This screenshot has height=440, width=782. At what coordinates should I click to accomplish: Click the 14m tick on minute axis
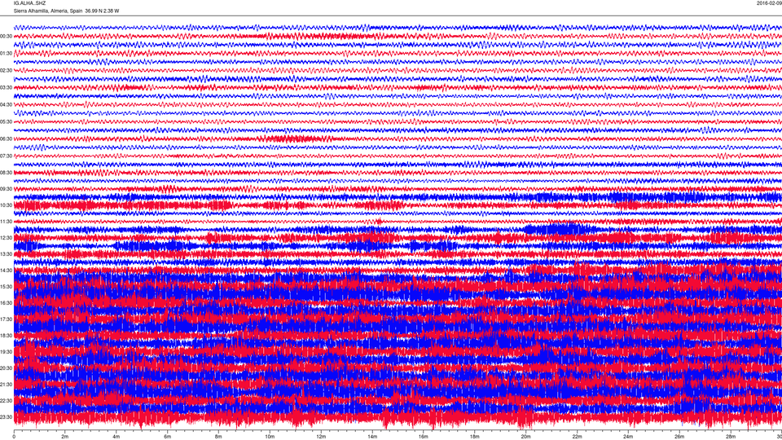tap(372, 437)
